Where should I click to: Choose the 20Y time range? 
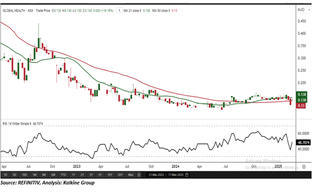pyautogui.click(x=120, y=175)
